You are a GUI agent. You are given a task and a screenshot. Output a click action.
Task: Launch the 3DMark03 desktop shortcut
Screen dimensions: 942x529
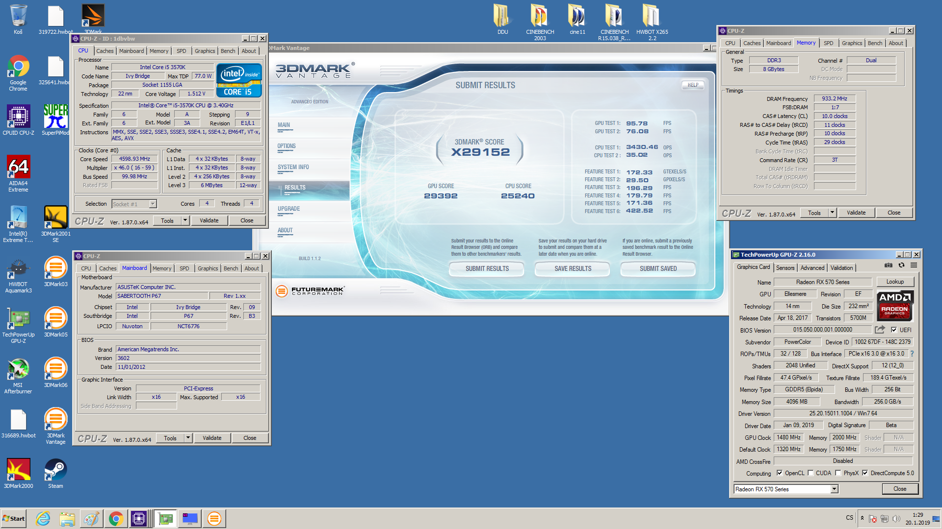[55, 271]
